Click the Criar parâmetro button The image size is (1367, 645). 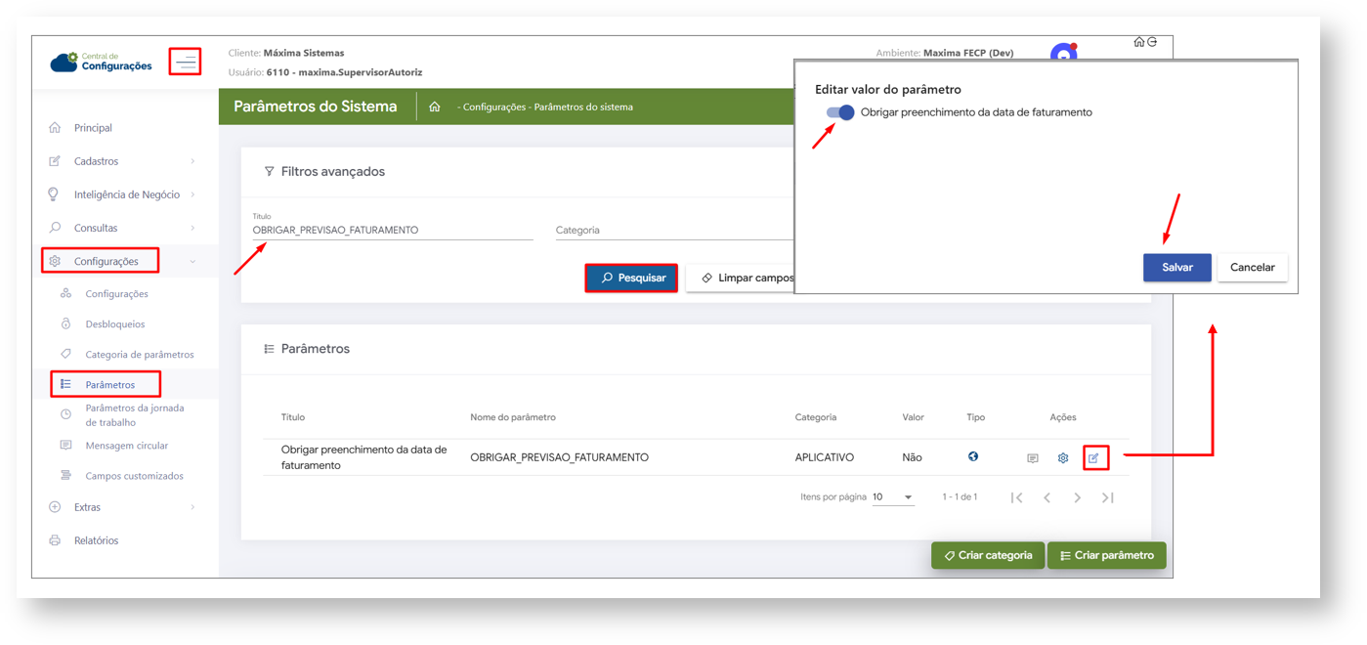tap(1106, 555)
